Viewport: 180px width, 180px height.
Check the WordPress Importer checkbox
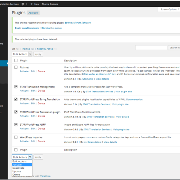(16, 137)
